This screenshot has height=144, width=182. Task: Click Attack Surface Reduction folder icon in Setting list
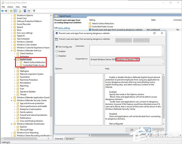coord(90,23)
